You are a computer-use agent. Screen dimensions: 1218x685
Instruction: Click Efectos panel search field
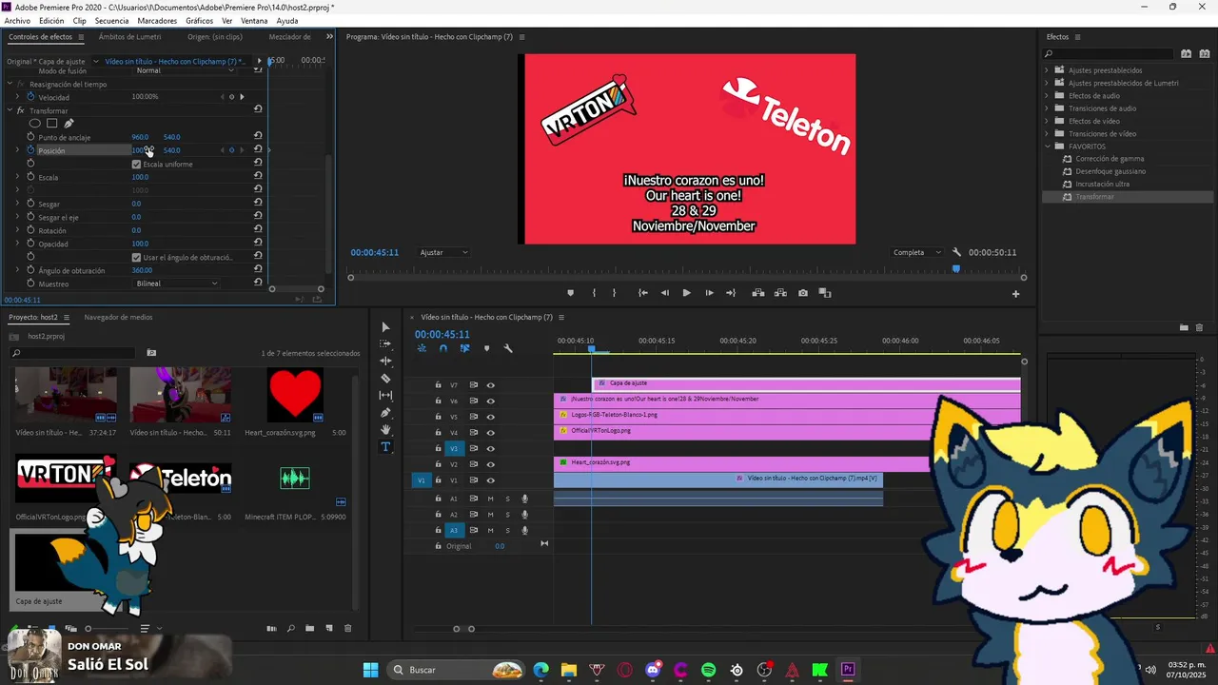1110,53
